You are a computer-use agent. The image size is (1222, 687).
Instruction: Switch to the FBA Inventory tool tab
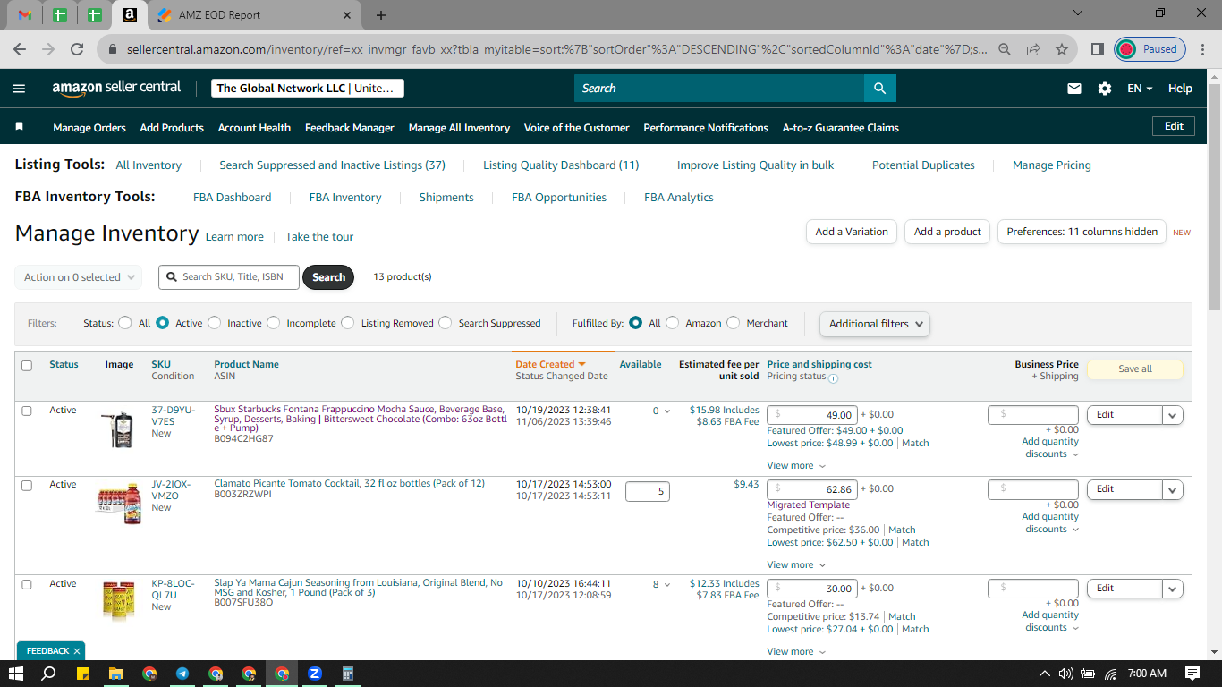coord(345,198)
